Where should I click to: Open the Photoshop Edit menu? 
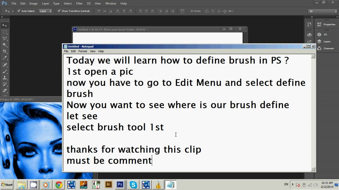(23, 3)
